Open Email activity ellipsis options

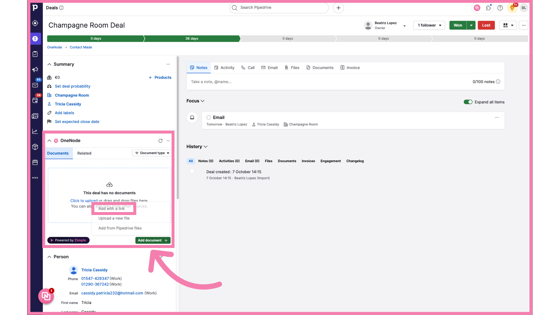point(497,117)
